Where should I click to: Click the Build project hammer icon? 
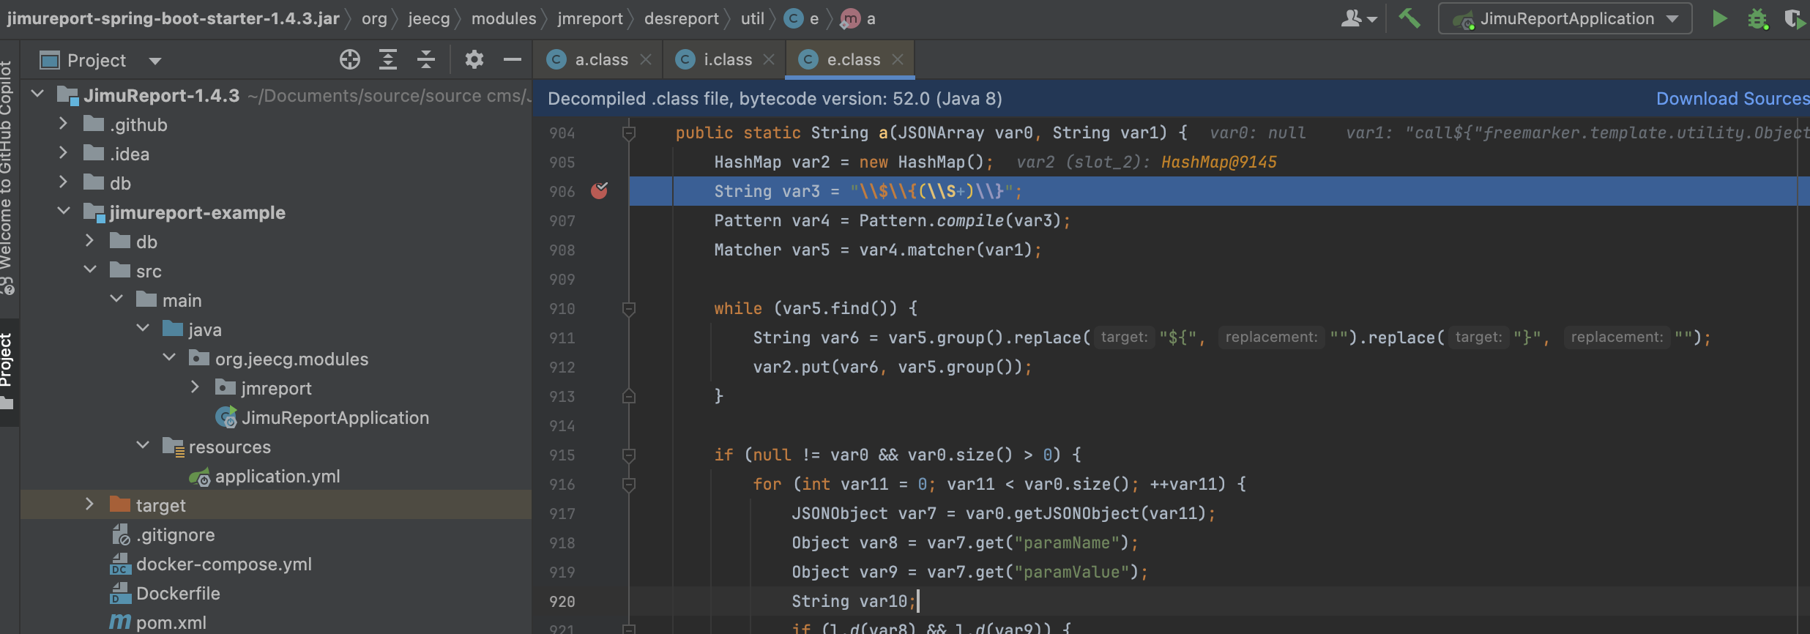click(1409, 18)
